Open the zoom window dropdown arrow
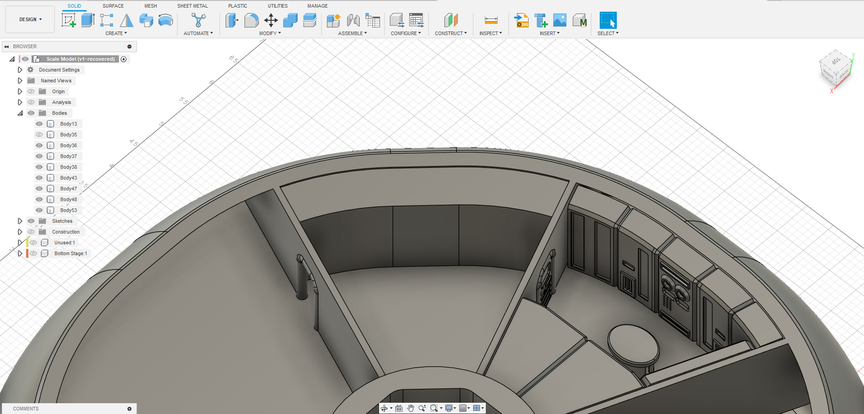Screen dimensions: 864x414 click(441, 409)
